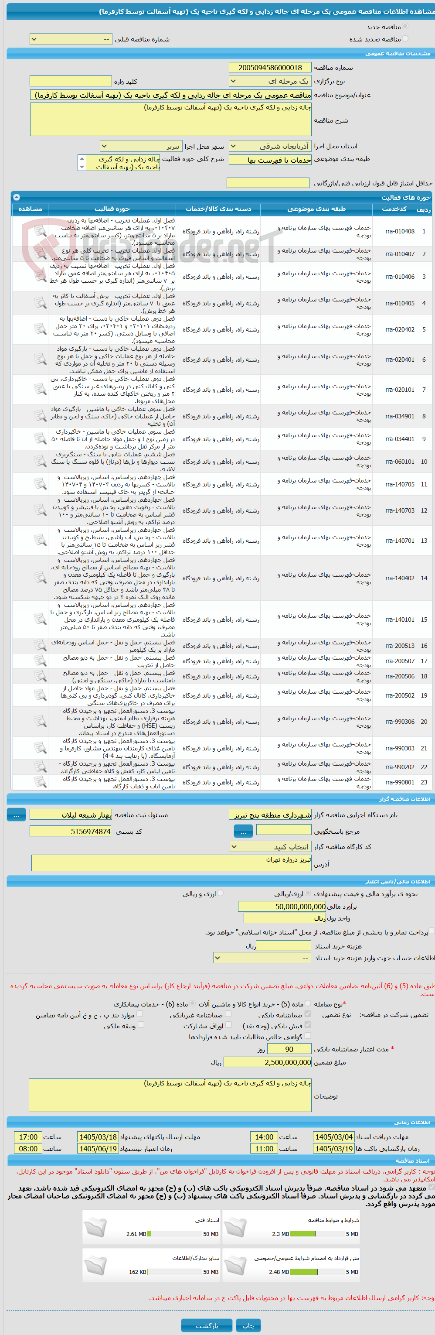Open نوع برگزاری dropdown

pos(270,81)
